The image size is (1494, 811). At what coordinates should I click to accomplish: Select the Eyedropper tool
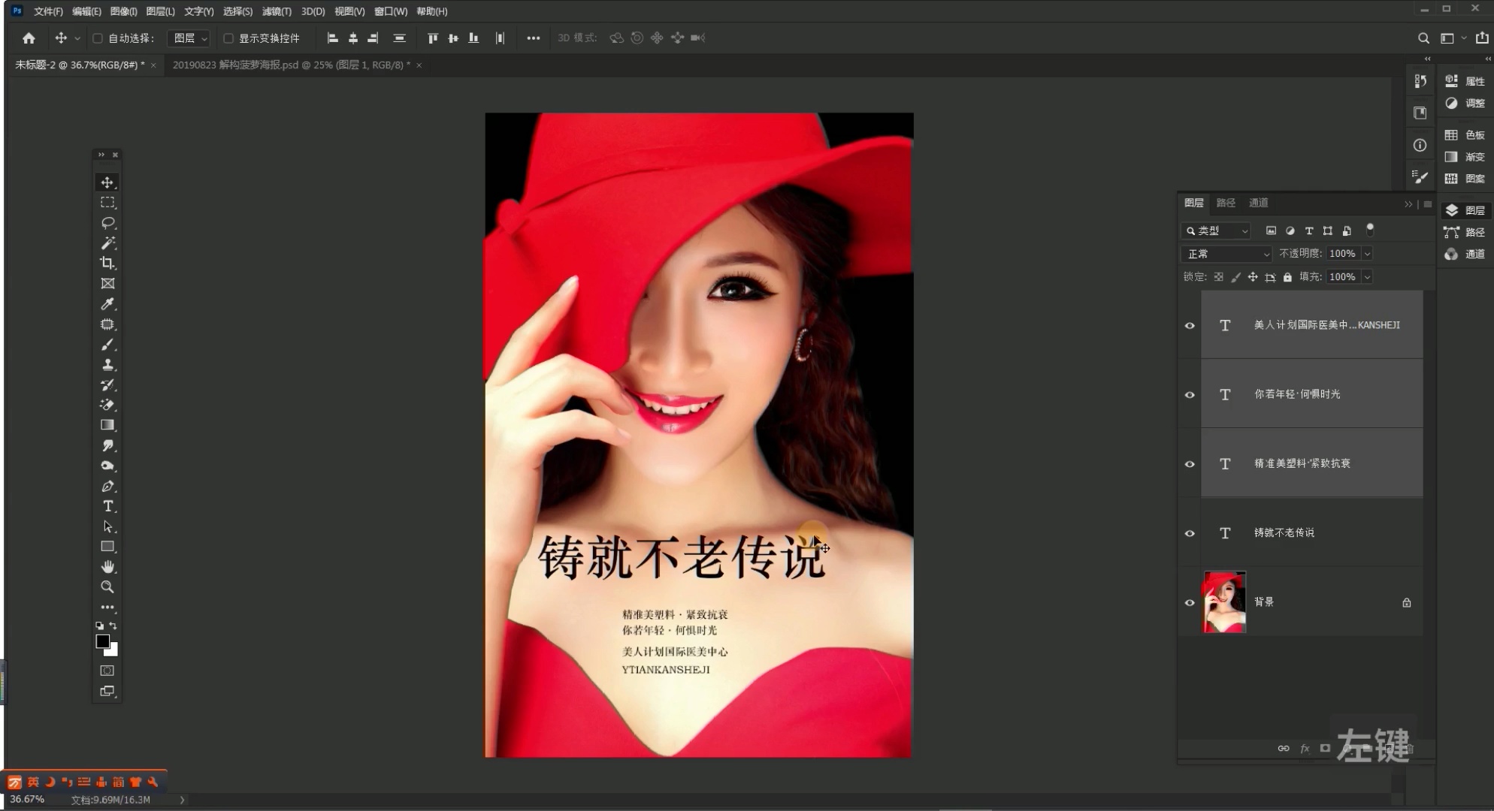pyautogui.click(x=107, y=304)
